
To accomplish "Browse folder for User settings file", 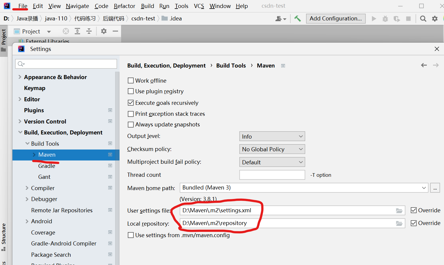I will [x=399, y=211].
